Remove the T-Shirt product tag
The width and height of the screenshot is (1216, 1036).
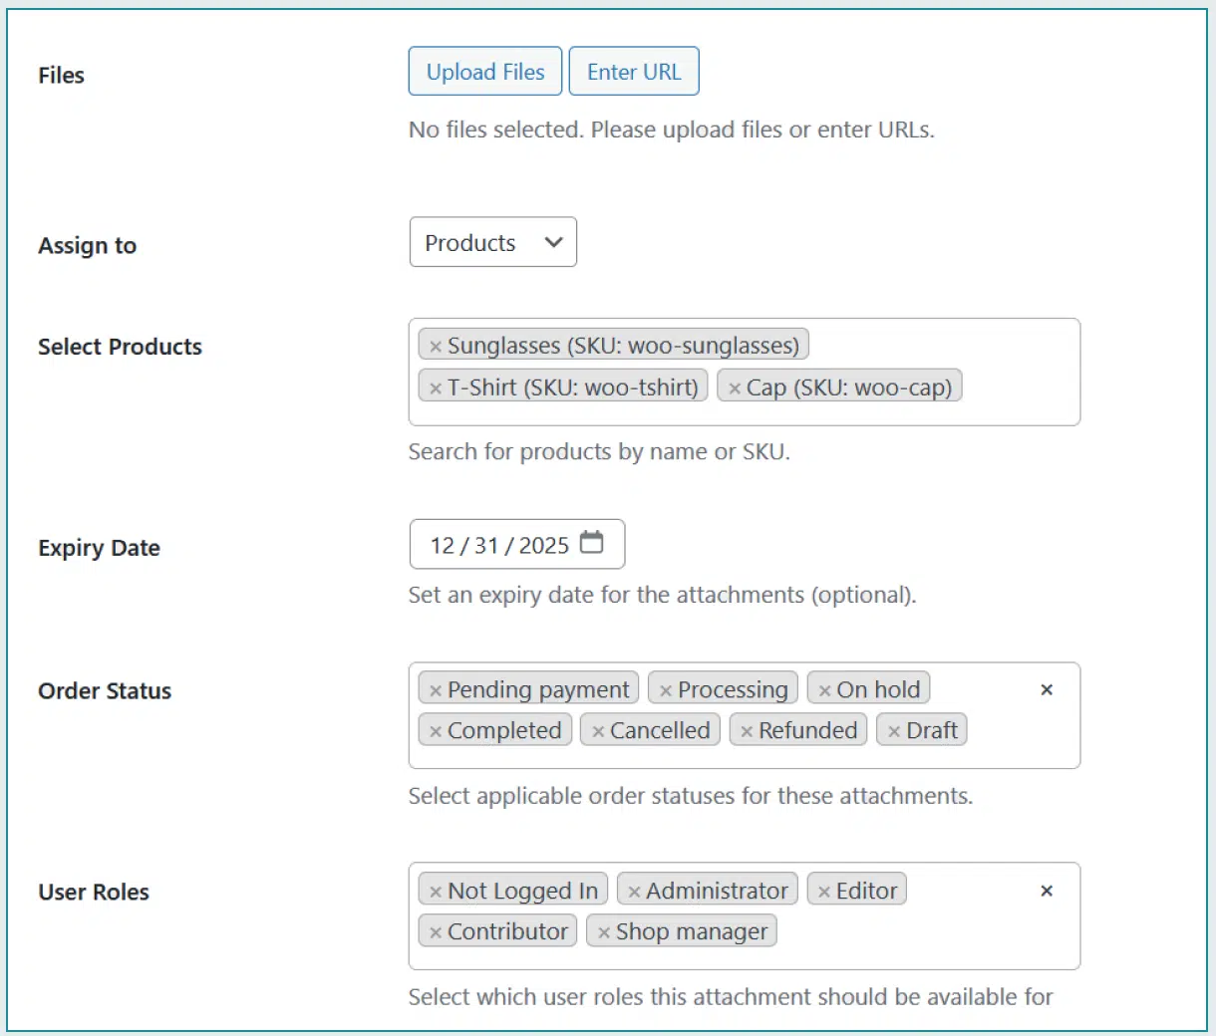coord(436,388)
